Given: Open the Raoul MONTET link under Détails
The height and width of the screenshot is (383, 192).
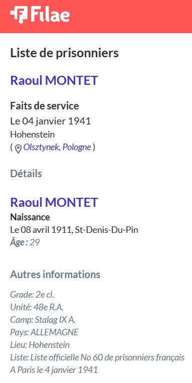Looking at the screenshot, I should tap(54, 202).
